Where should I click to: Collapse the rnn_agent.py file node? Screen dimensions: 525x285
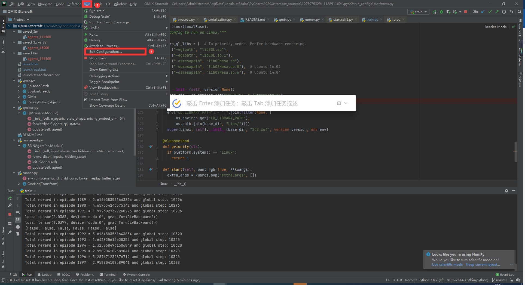[14, 140]
